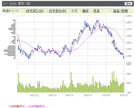This screenshot has width=135, height=108.
Task: Click the 1400 price axis label
Action: 129,49
